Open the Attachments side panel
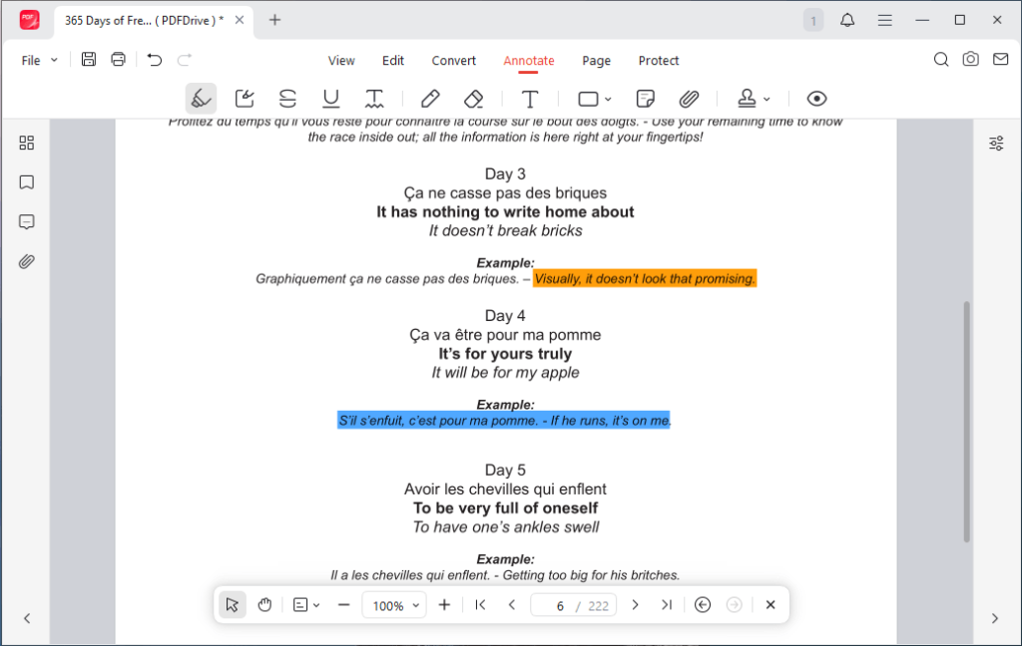Screen dimensions: 1022x646 tap(27, 262)
